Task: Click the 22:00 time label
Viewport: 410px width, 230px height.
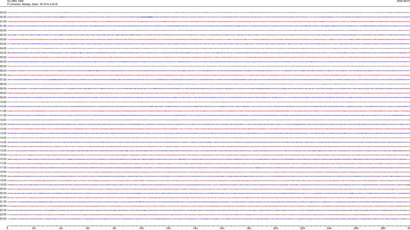Action: click(3, 206)
